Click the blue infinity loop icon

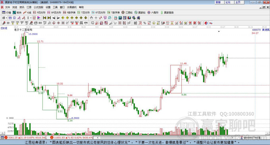[x=211, y=23]
